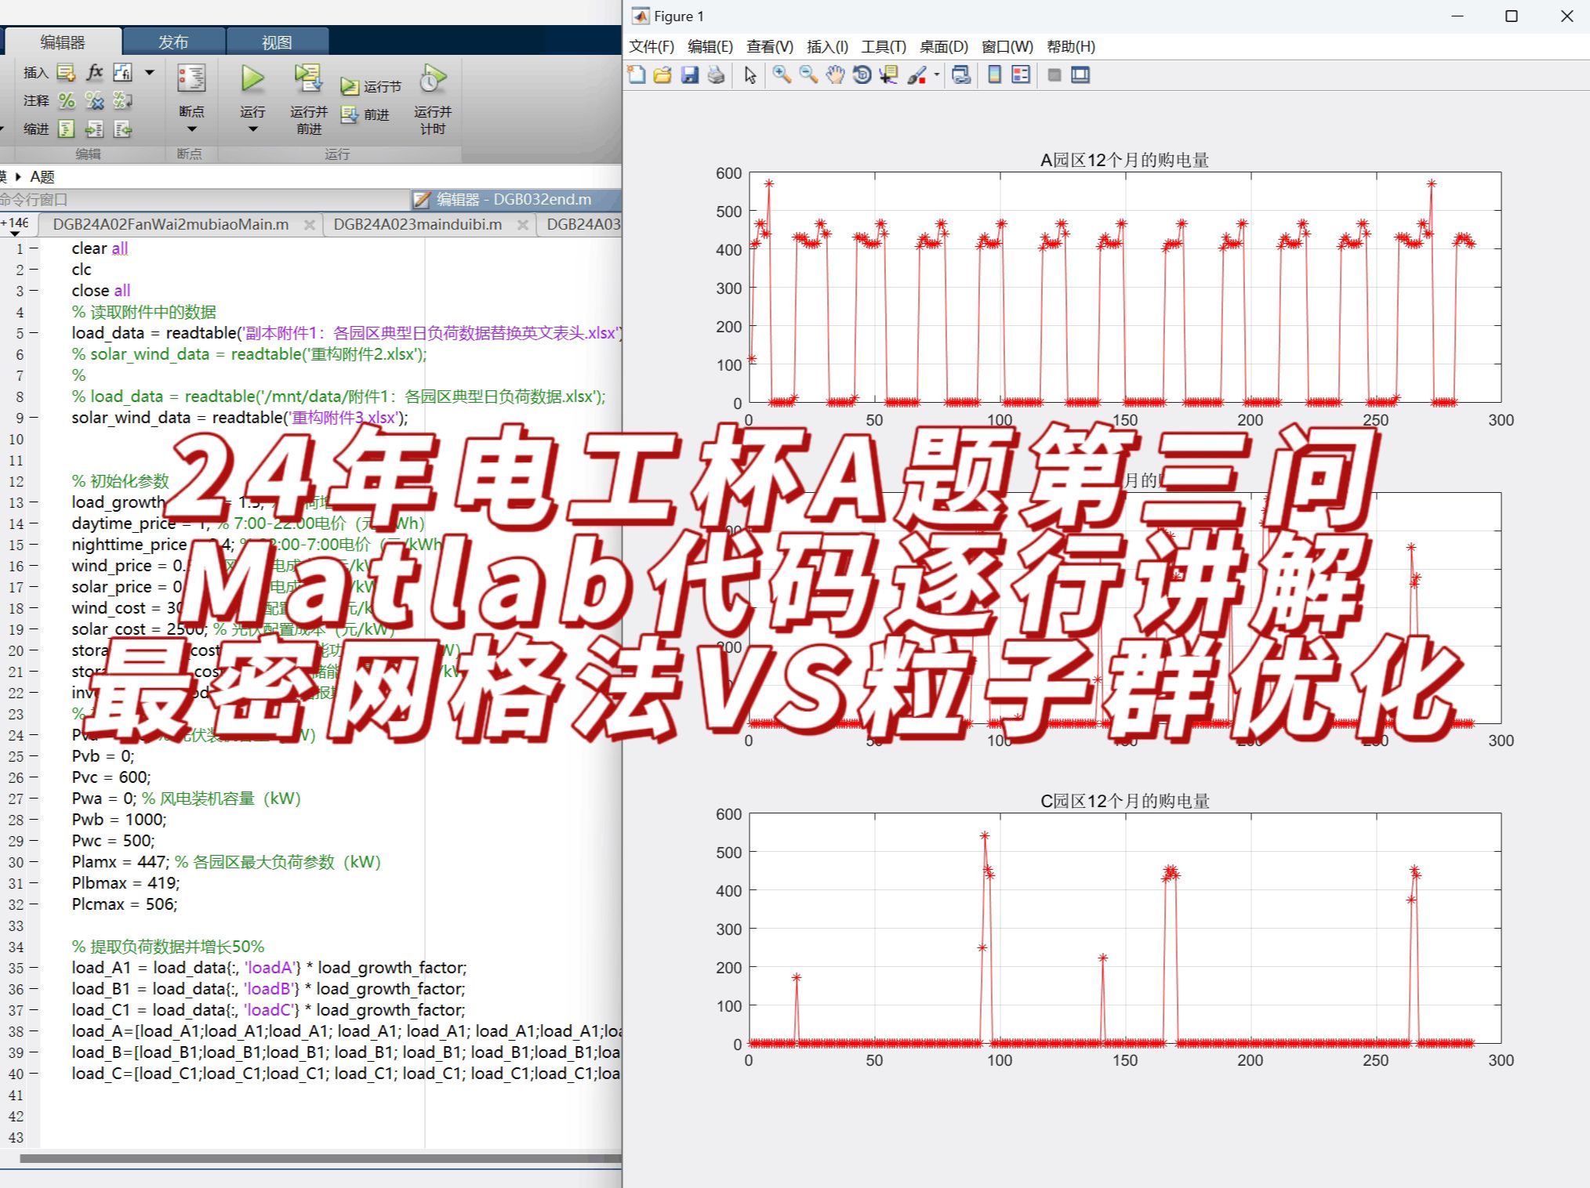Close the DGB24A02FanWai2mubiaoMain.m tab
Viewport: 1590px width, 1188px height.
point(309,225)
